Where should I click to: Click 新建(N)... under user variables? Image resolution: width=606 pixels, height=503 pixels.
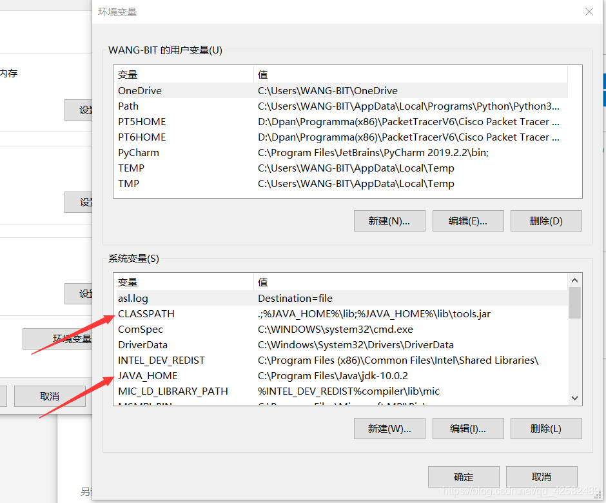click(x=389, y=221)
